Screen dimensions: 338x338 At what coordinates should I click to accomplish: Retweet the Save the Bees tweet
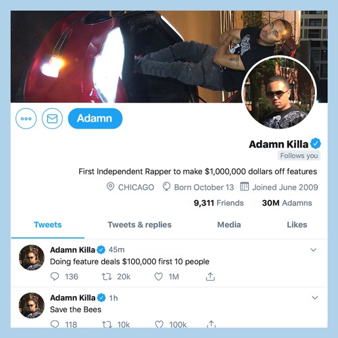107,324
